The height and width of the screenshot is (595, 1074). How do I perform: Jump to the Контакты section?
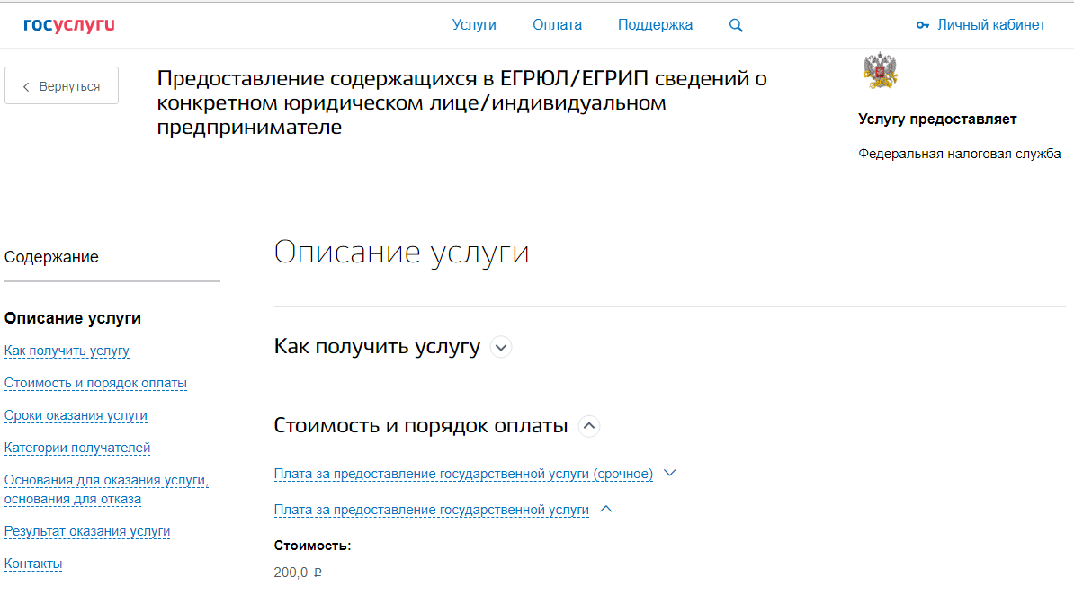pos(33,564)
